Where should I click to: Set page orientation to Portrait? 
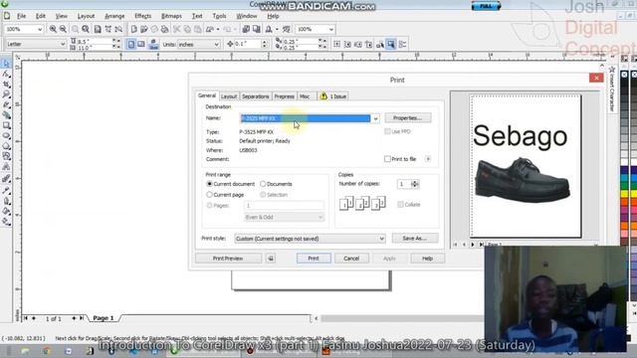130,44
